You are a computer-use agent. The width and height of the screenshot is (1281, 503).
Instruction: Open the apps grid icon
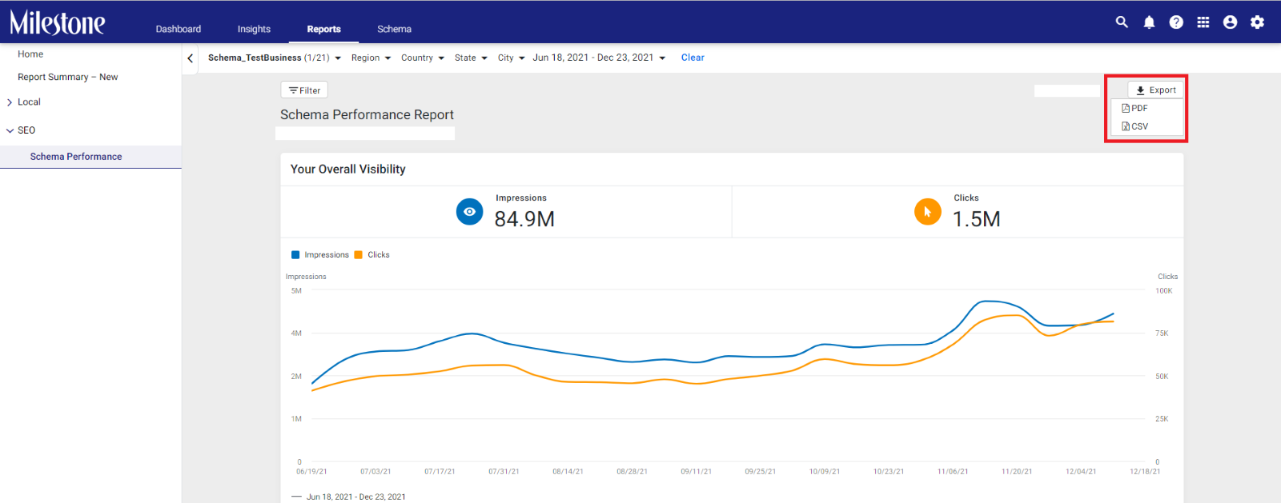(1203, 22)
